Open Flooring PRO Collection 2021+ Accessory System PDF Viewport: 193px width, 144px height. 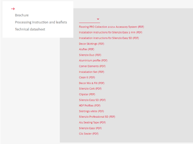112,27
